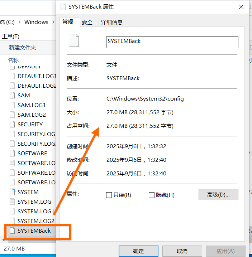
Task: Click the SYSTEM file icon
Action: (x=12, y=192)
